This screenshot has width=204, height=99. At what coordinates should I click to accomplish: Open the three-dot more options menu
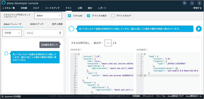point(200,3)
